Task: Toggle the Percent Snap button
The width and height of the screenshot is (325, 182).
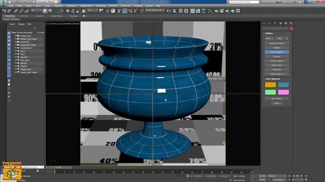Action: (130, 11)
